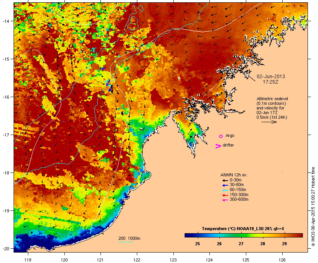Click the time text 17:25Z
Image resolution: width=318 pixels, height=263 pixels.
click(271, 82)
